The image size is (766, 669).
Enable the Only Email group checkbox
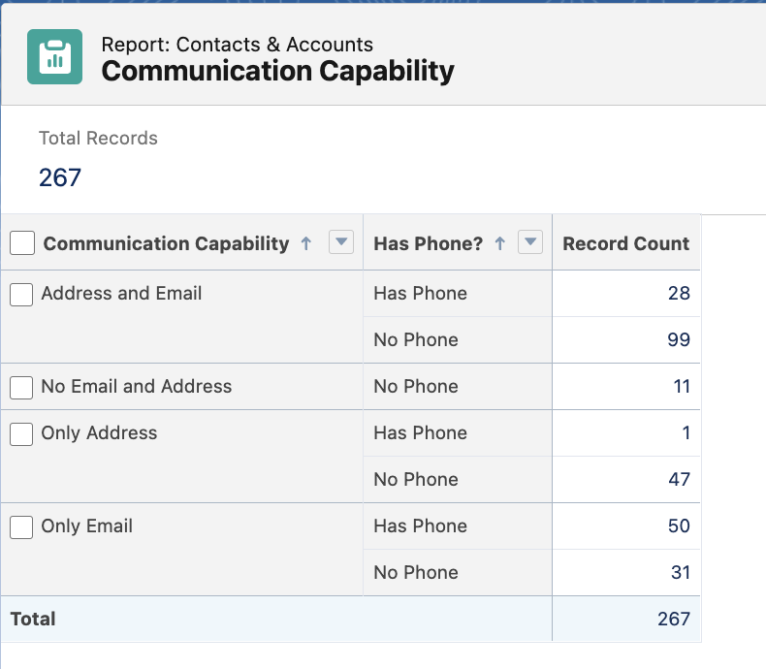tap(22, 526)
